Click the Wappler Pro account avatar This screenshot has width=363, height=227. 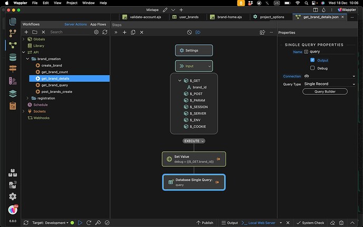pyautogui.click(x=13, y=210)
